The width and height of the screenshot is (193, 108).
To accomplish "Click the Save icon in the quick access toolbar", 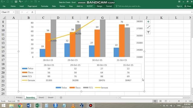I will [x=16, y=1].
